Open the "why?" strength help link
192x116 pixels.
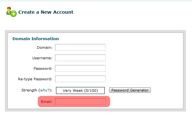coord(45,90)
